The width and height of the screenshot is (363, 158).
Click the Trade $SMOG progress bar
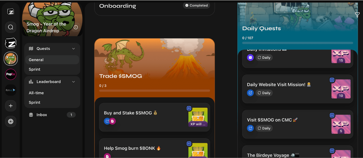click(x=155, y=91)
